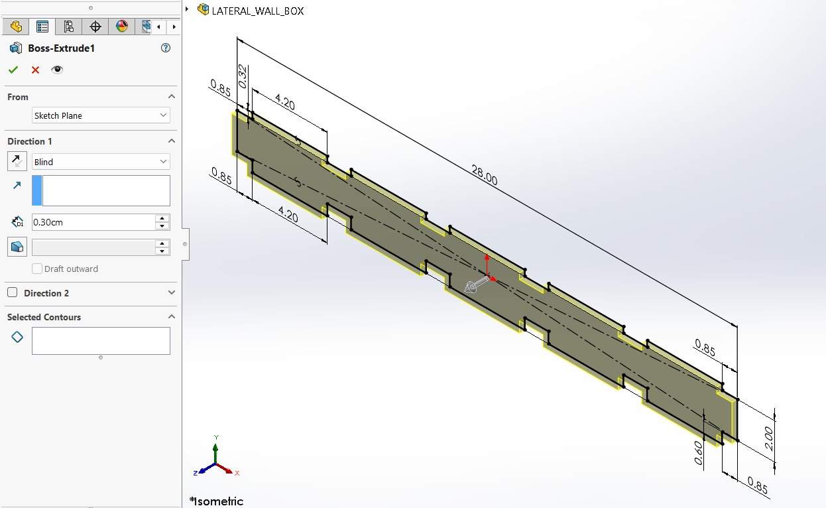This screenshot has height=508, width=826.
Task: Open the ConfigurationManager tab
Action: click(69, 27)
